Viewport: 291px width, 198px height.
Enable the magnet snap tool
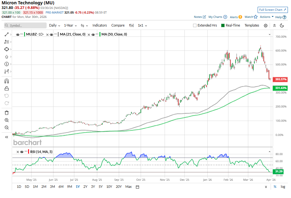pyautogui.click(x=6, y=81)
